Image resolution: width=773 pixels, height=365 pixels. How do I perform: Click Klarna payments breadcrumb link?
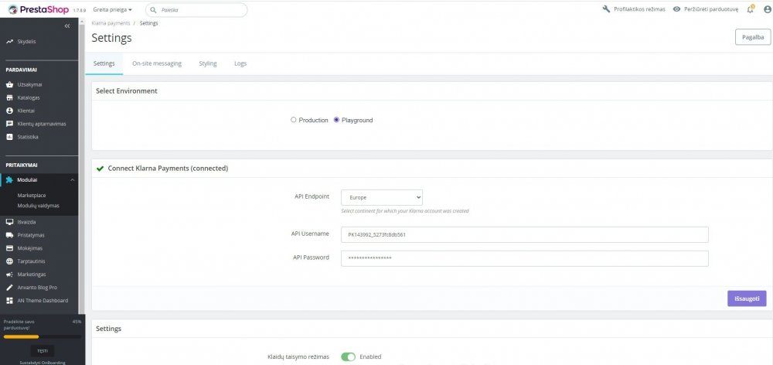pos(111,23)
